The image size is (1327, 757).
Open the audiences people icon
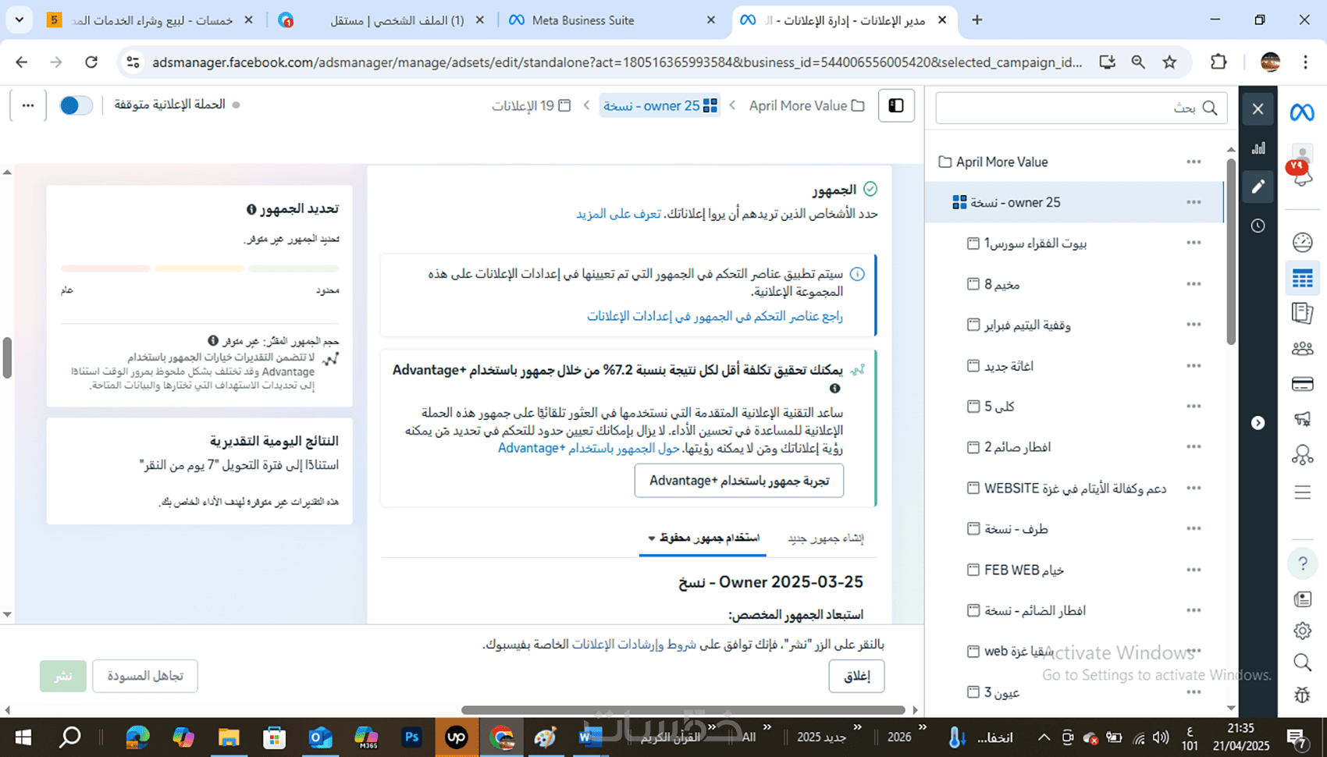coord(1302,349)
